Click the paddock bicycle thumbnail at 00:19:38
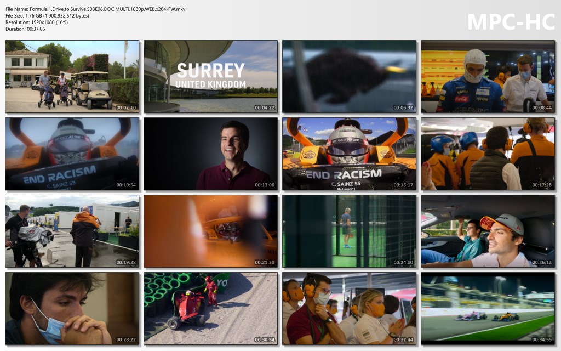Screen dimensions: 561x351 point(72,231)
